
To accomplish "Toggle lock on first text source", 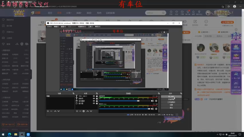I will [x=97, y=96].
